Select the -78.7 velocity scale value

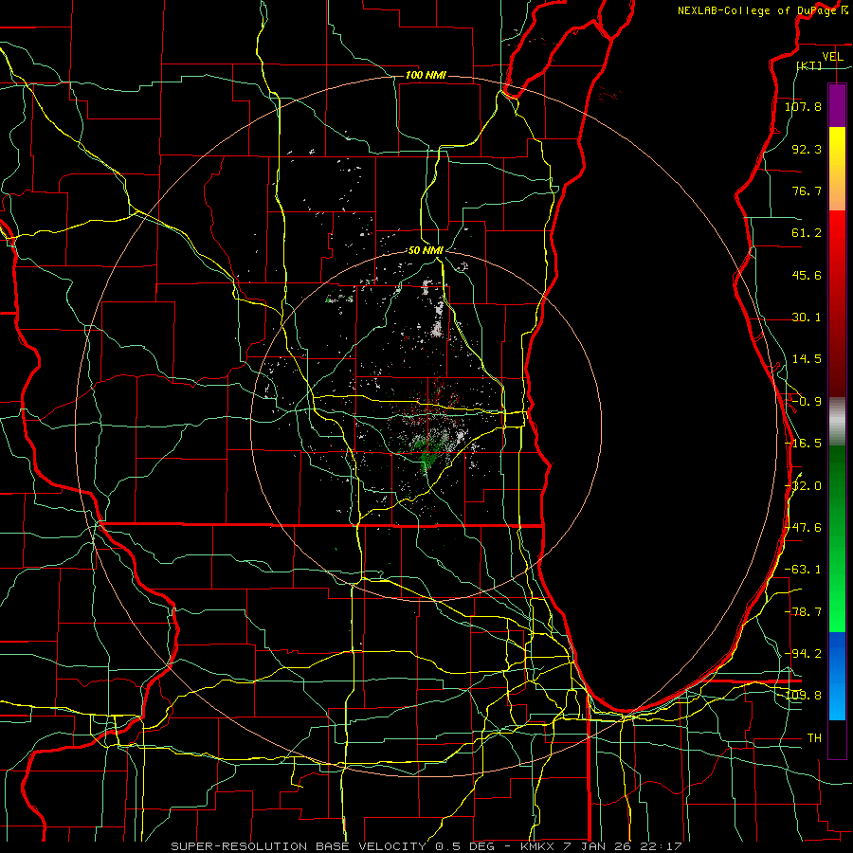click(x=804, y=612)
